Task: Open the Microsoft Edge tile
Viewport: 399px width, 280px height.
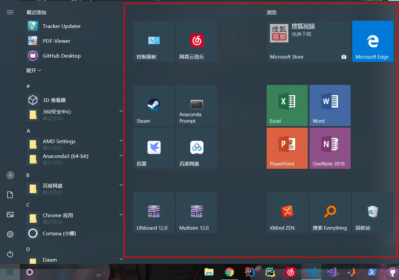Action: [373, 41]
